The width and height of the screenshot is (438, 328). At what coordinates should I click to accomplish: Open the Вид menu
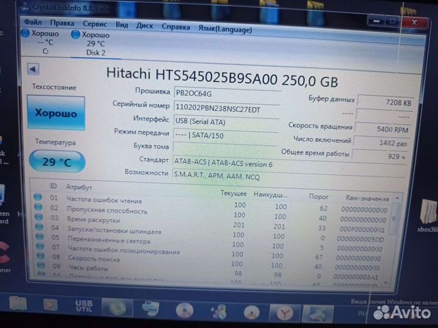click(122, 25)
